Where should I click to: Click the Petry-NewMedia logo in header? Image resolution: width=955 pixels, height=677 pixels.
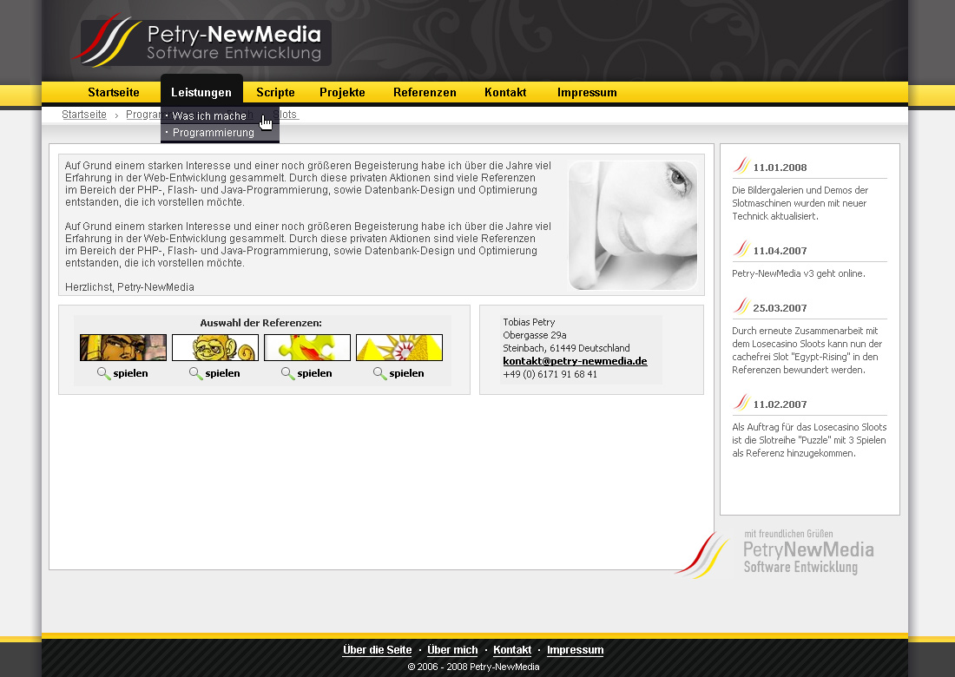click(x=205, y=43)
